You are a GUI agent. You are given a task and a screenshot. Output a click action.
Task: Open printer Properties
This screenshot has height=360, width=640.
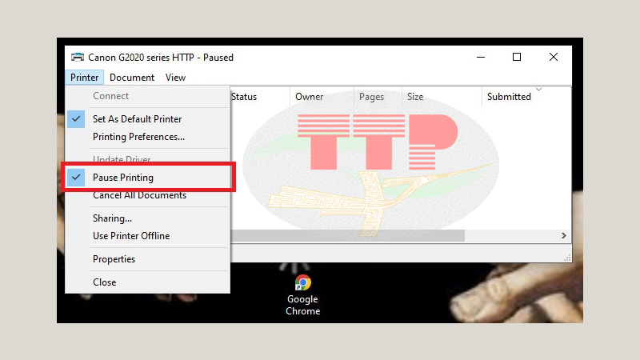pyautogui.click(x=114, y=259)
